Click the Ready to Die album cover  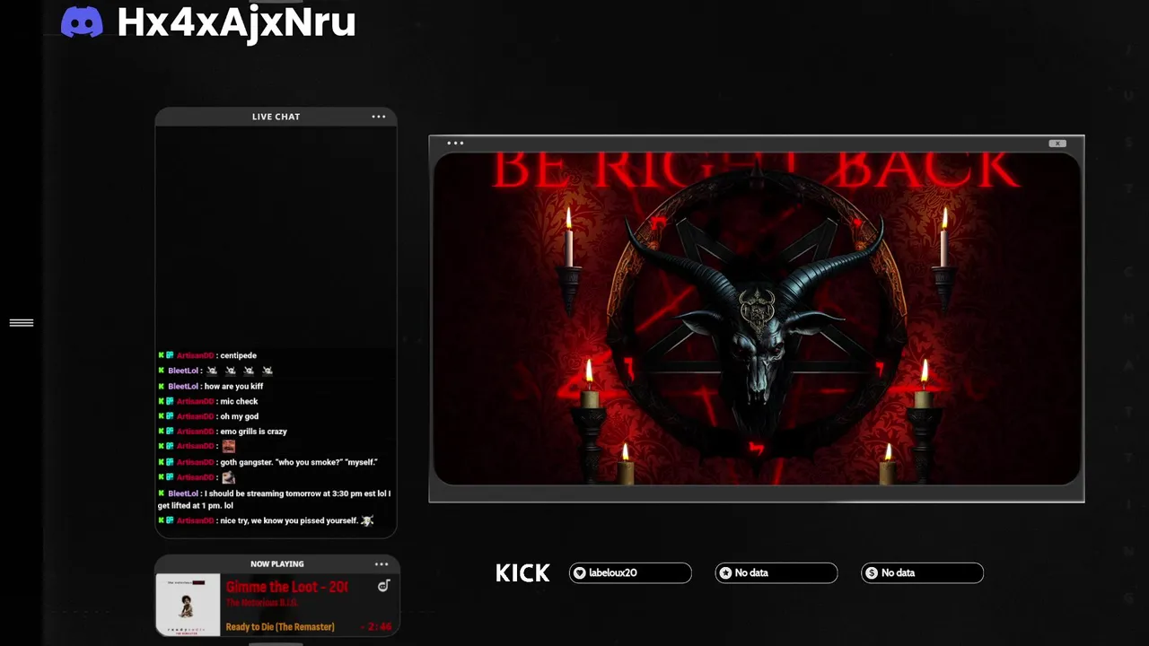(x=188, y=606)
